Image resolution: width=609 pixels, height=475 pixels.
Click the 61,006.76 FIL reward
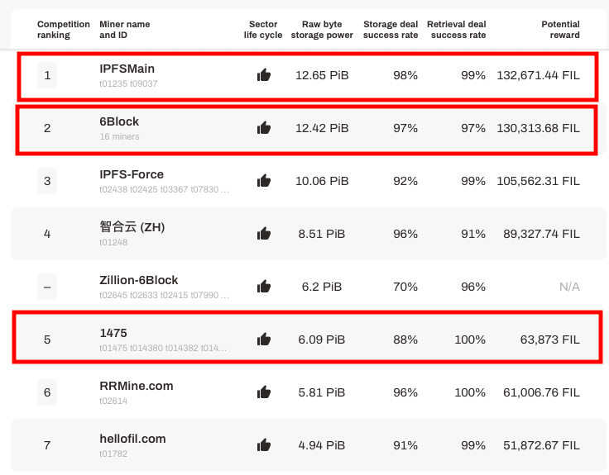(541, 392)
